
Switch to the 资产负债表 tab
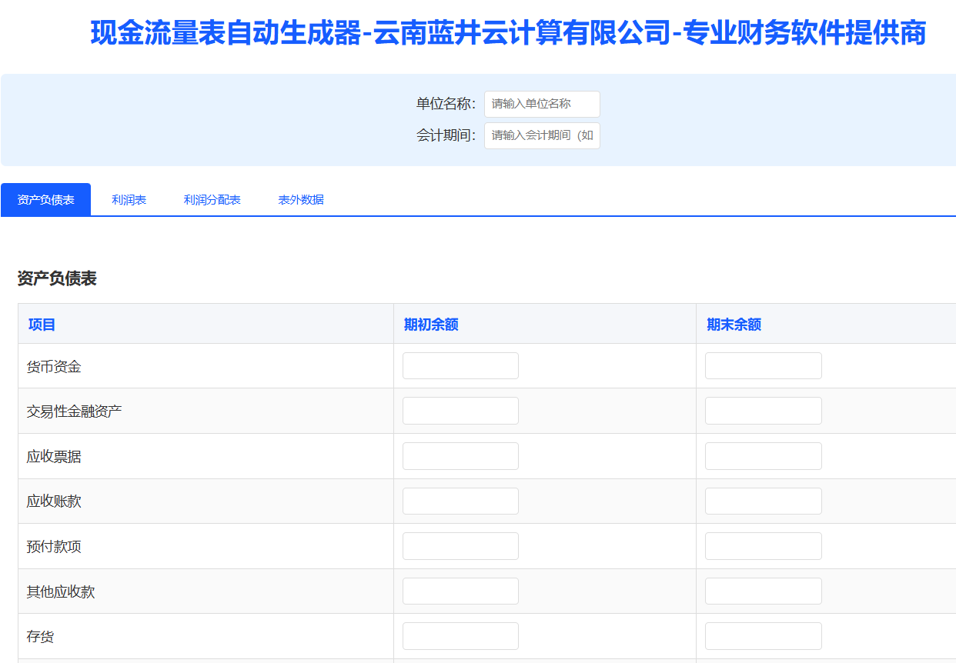pyautogui.click(x=46, y=200)
